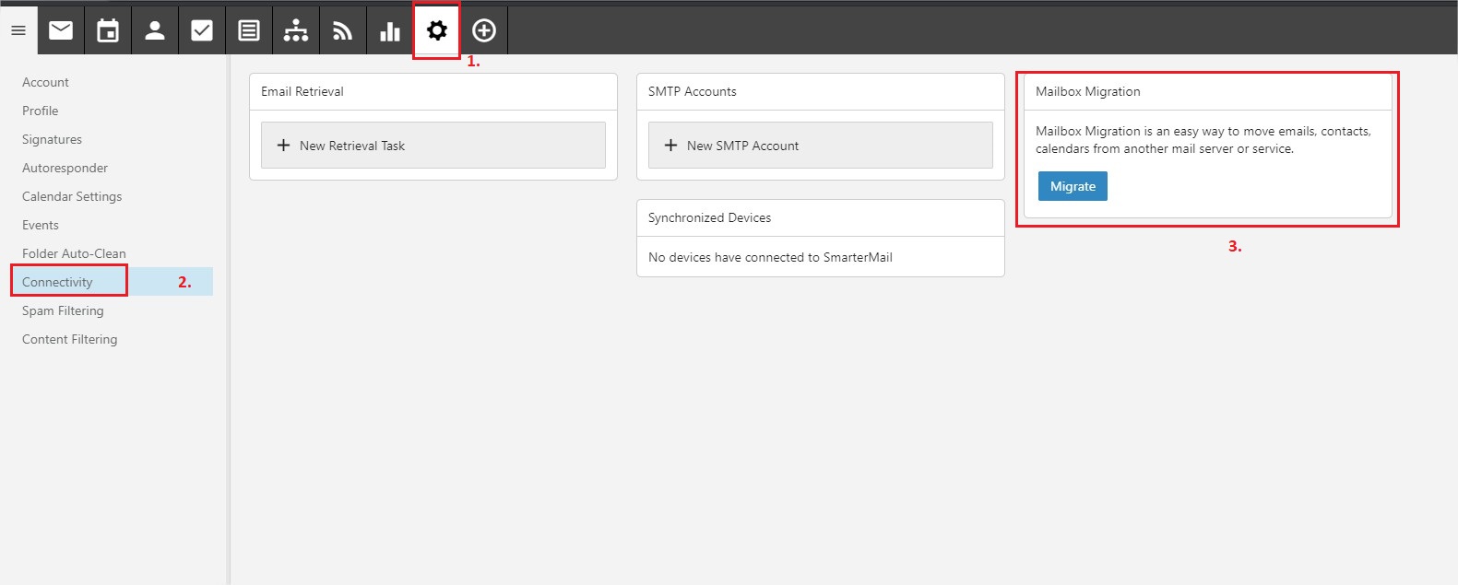
Task: Go to Calendar Settings
Action: 72,196
